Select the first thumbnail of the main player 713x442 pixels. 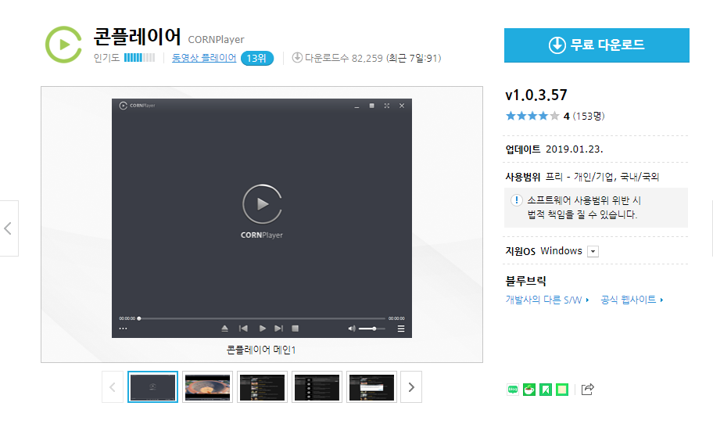[152, 387]
